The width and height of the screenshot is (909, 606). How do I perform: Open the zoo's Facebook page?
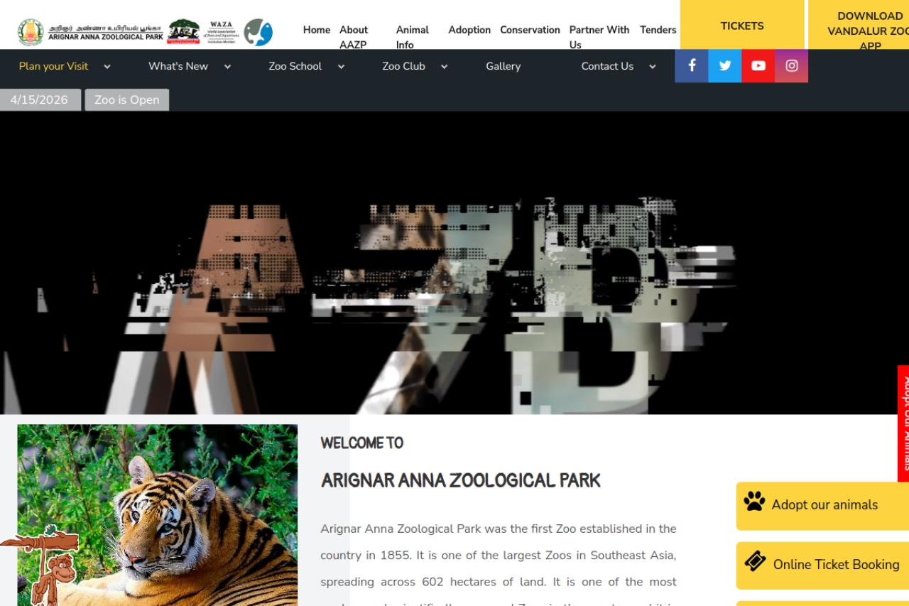(692, 66)
